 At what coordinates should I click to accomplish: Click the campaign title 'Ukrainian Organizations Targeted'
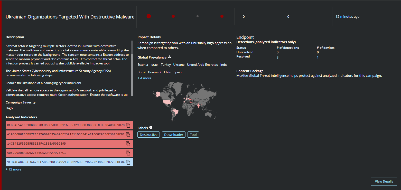click(x=70, y=17)
